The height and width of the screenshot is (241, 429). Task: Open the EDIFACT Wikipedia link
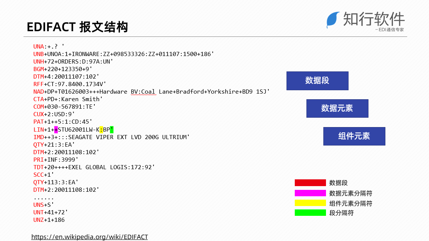pyautogui.click(x=89, y=237)
